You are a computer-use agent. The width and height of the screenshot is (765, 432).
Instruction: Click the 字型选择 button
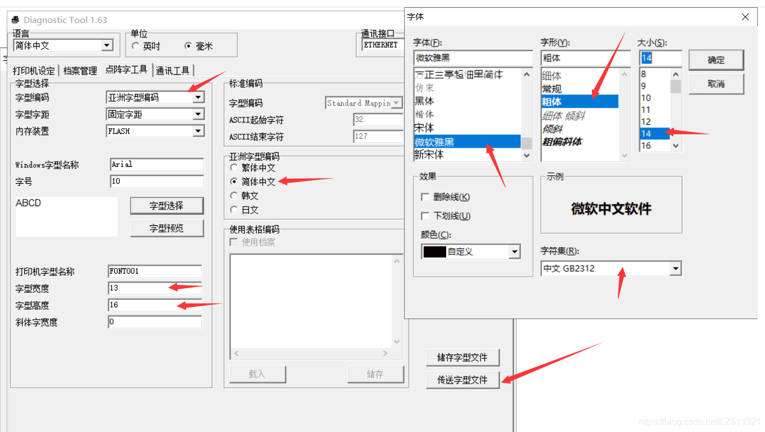pos(166,206)
